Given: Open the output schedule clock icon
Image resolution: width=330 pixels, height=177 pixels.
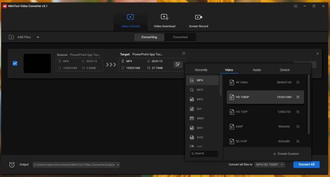Looking at the screenshot, I should pyautogui.click(x=12, y=164).
